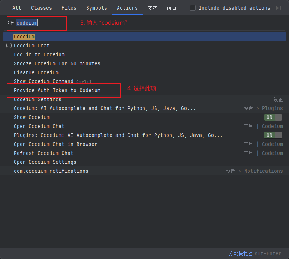Open the Symbols tab

point(96,8)
